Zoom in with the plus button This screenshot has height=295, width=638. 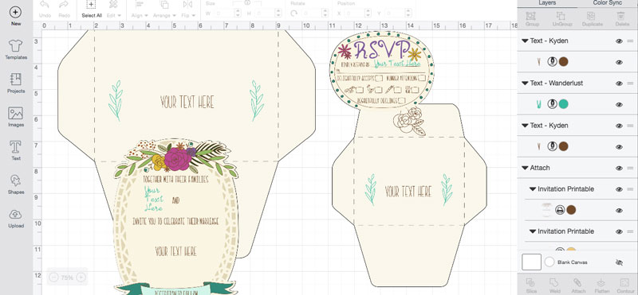pos(81,278)
